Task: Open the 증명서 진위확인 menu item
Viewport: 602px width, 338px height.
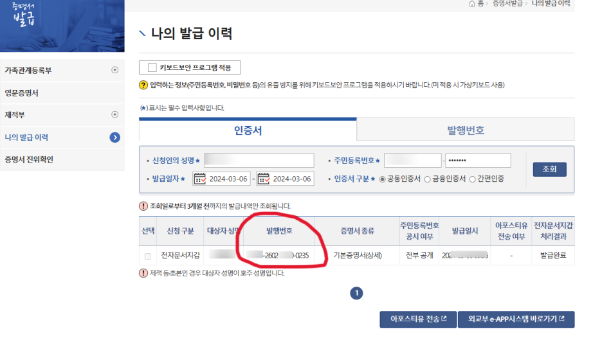Action: point(29,159)
